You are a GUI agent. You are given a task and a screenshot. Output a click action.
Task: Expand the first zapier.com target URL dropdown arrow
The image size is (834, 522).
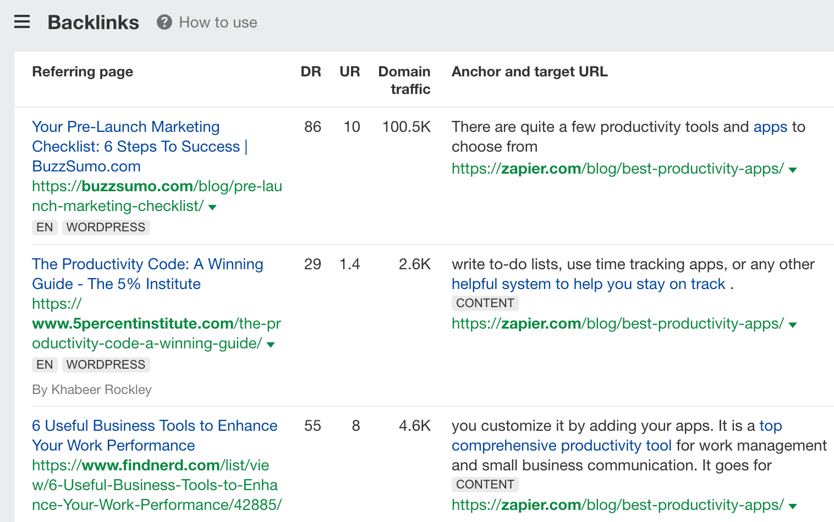pos(793,170)
